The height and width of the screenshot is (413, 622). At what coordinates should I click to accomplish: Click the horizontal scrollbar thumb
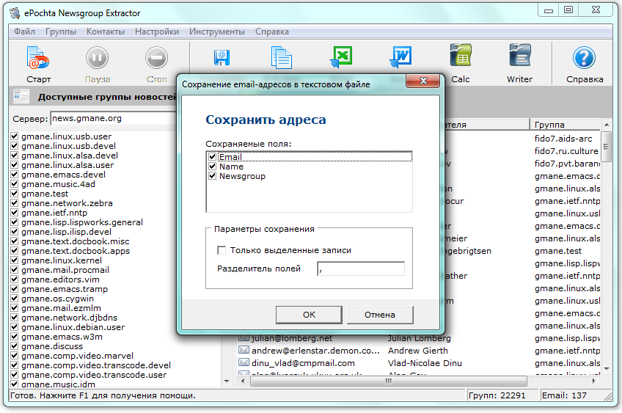click(389, 381)
